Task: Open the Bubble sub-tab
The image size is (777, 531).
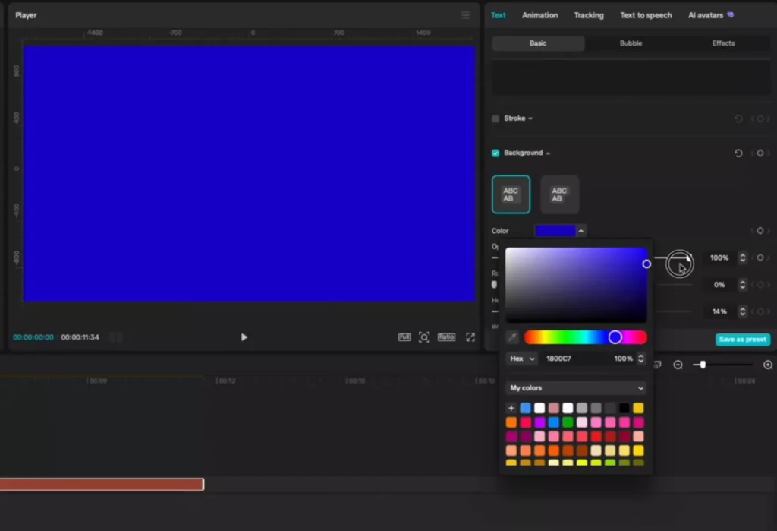Action: coord(631,43)
